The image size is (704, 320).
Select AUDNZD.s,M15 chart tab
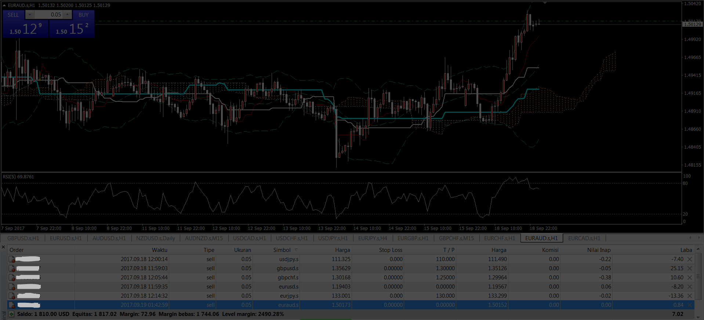(x=204, y=238)
